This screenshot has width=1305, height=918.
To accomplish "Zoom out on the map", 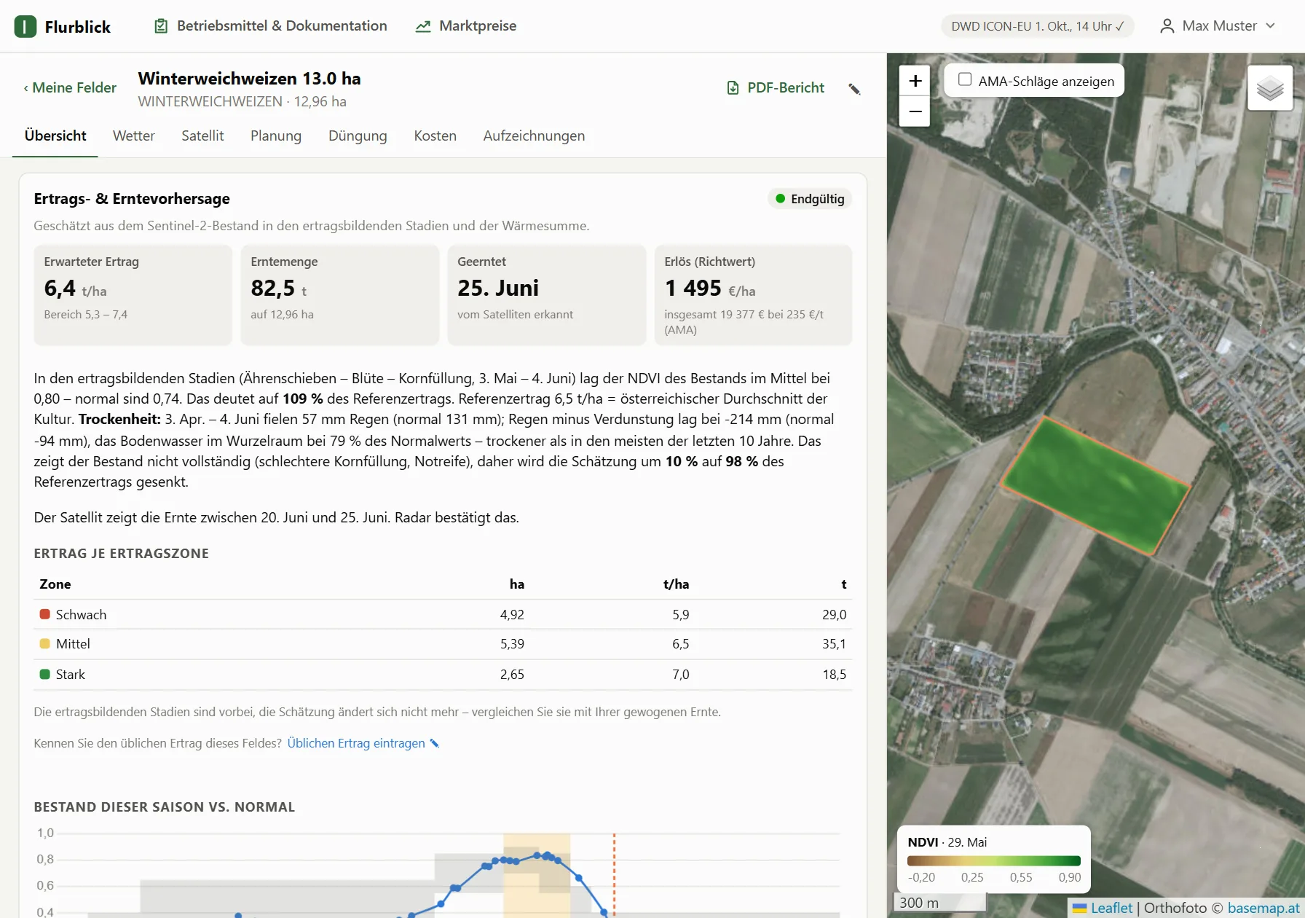I will (915, 111).
